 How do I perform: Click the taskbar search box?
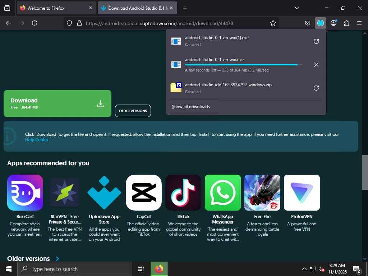75,269
